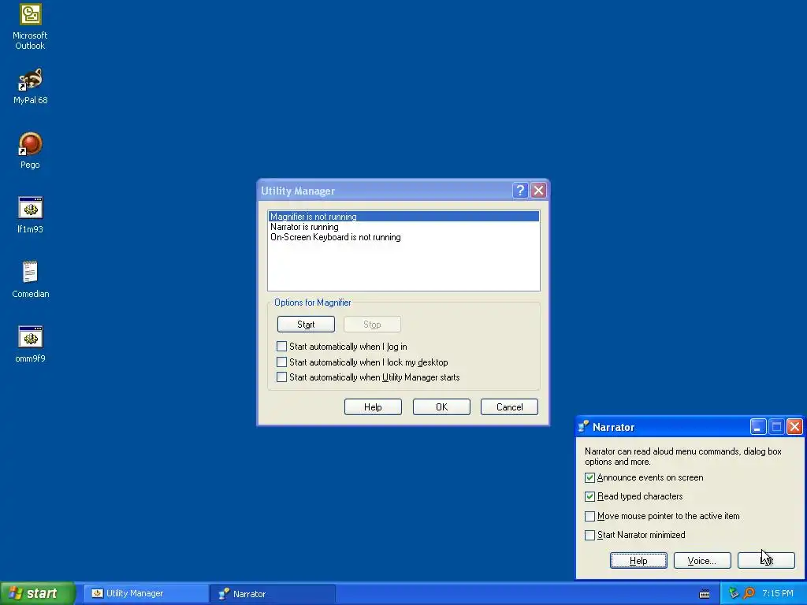Click the language bar keyboard icon in taskbar
The width and height of the screenshot is (807, 605).
[705, 594]
